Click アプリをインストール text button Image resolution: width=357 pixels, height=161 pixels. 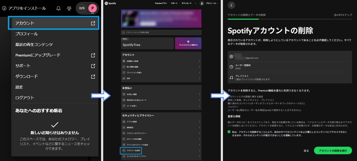click(27, 8)
